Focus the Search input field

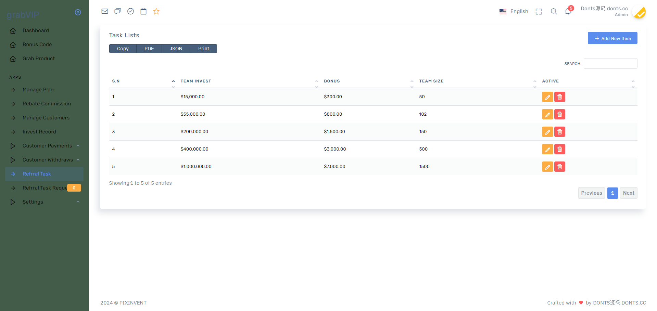[x=610, y=64]
